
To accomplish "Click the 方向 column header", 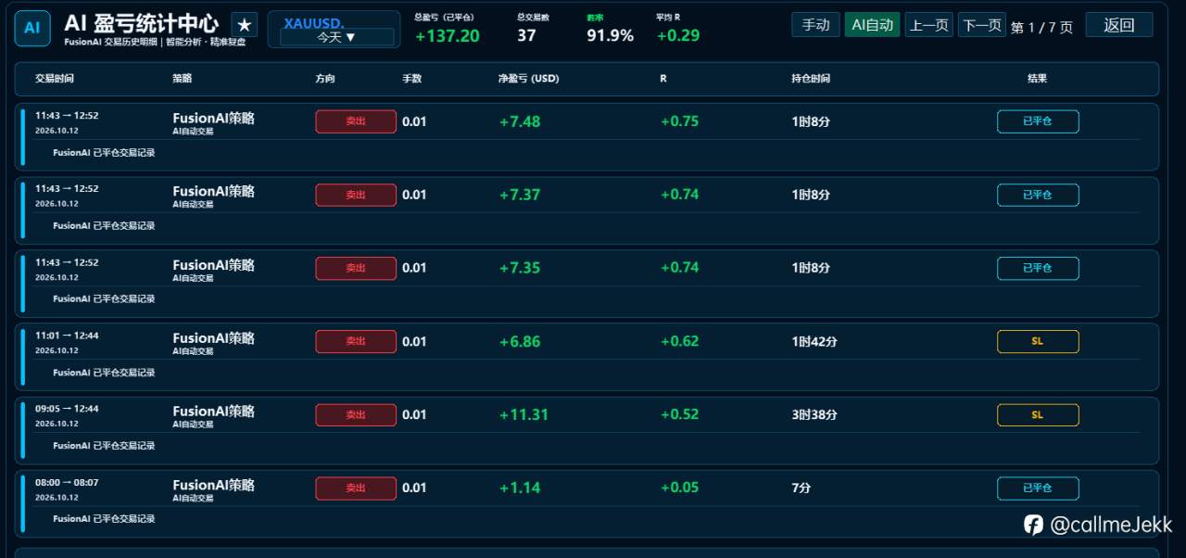I will coord(325,79).
